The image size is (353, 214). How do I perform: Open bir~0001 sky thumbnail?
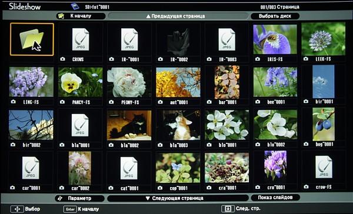point(324,82)
